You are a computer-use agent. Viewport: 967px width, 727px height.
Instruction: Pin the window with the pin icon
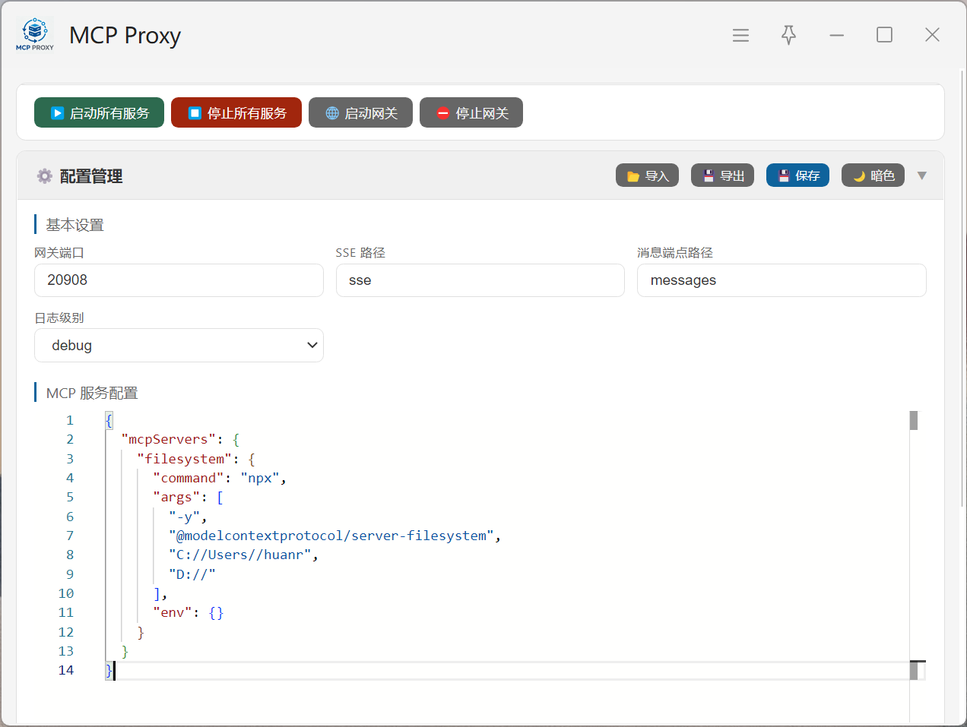pyautogui.click(x=788, y=35)
